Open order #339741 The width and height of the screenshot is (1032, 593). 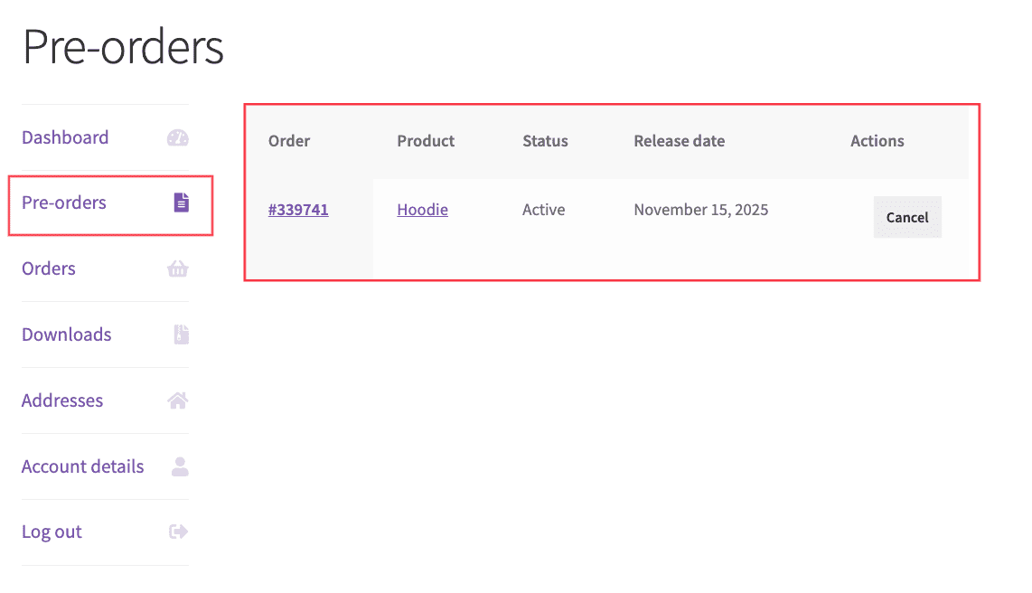tap(298, 210)
